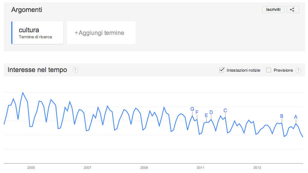Click the highest peak of the graph line
This screenshot has height=173, width=308.
coord(23,93)
